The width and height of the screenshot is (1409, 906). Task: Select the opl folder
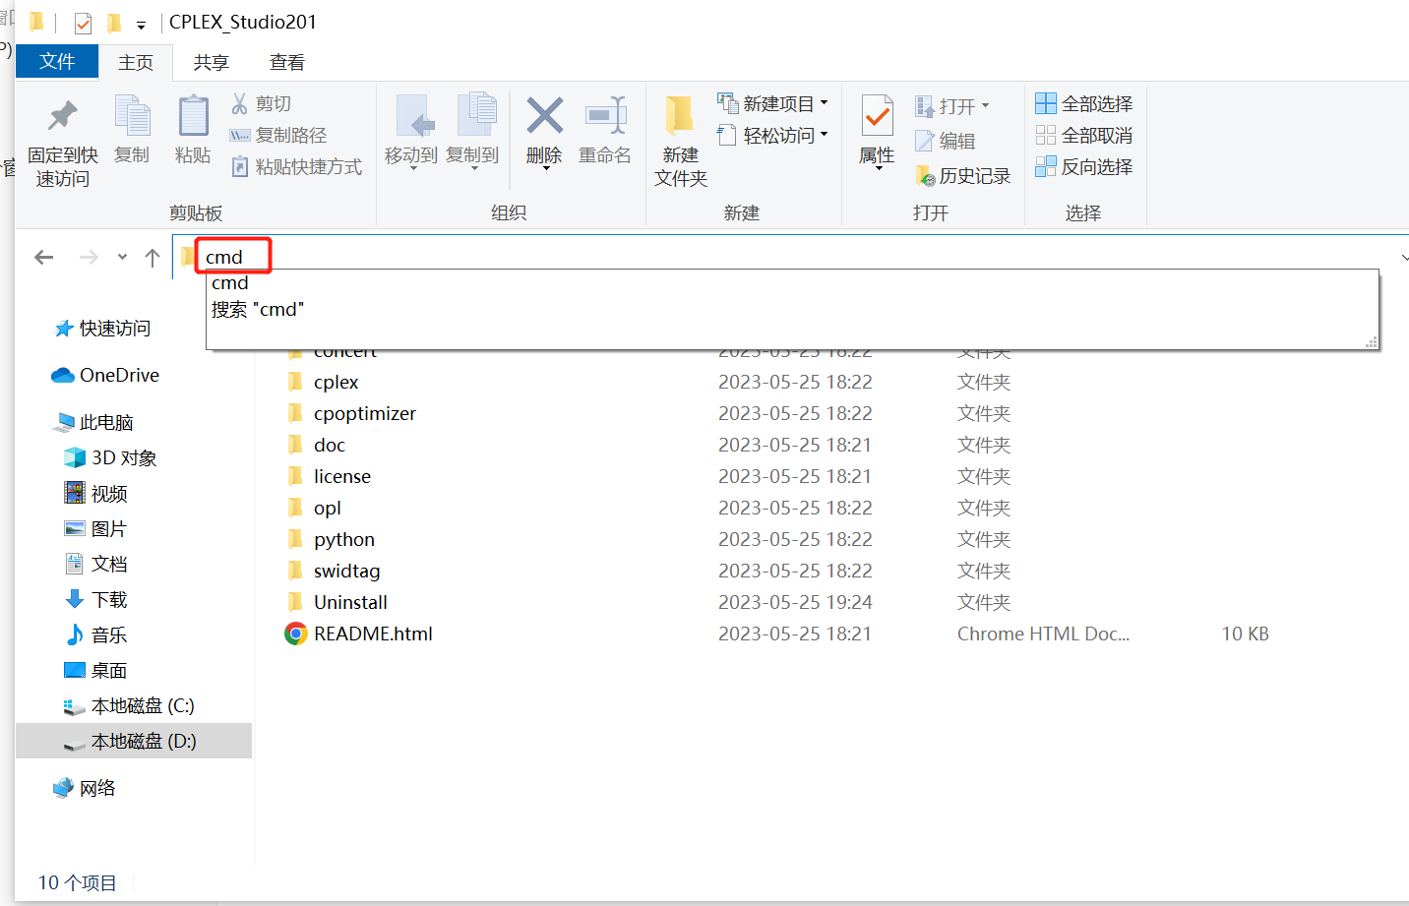pyautogui.click(x=327, y=508)
